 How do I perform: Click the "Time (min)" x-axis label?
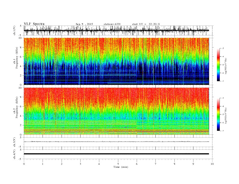[121, 167]
